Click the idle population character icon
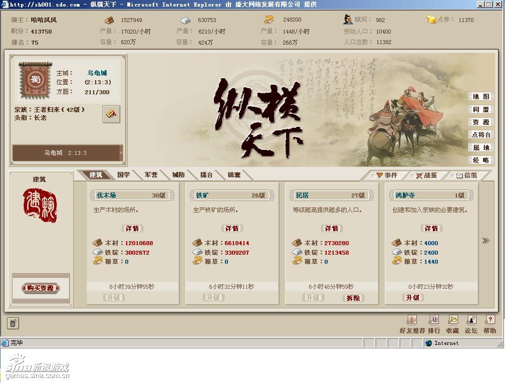The image size is (513, 385). point(348,20)
